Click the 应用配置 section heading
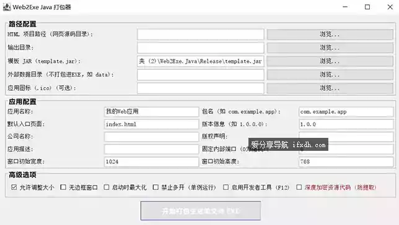Image resolution: width=399 pixels, height=225 pixels. point(23,102)
